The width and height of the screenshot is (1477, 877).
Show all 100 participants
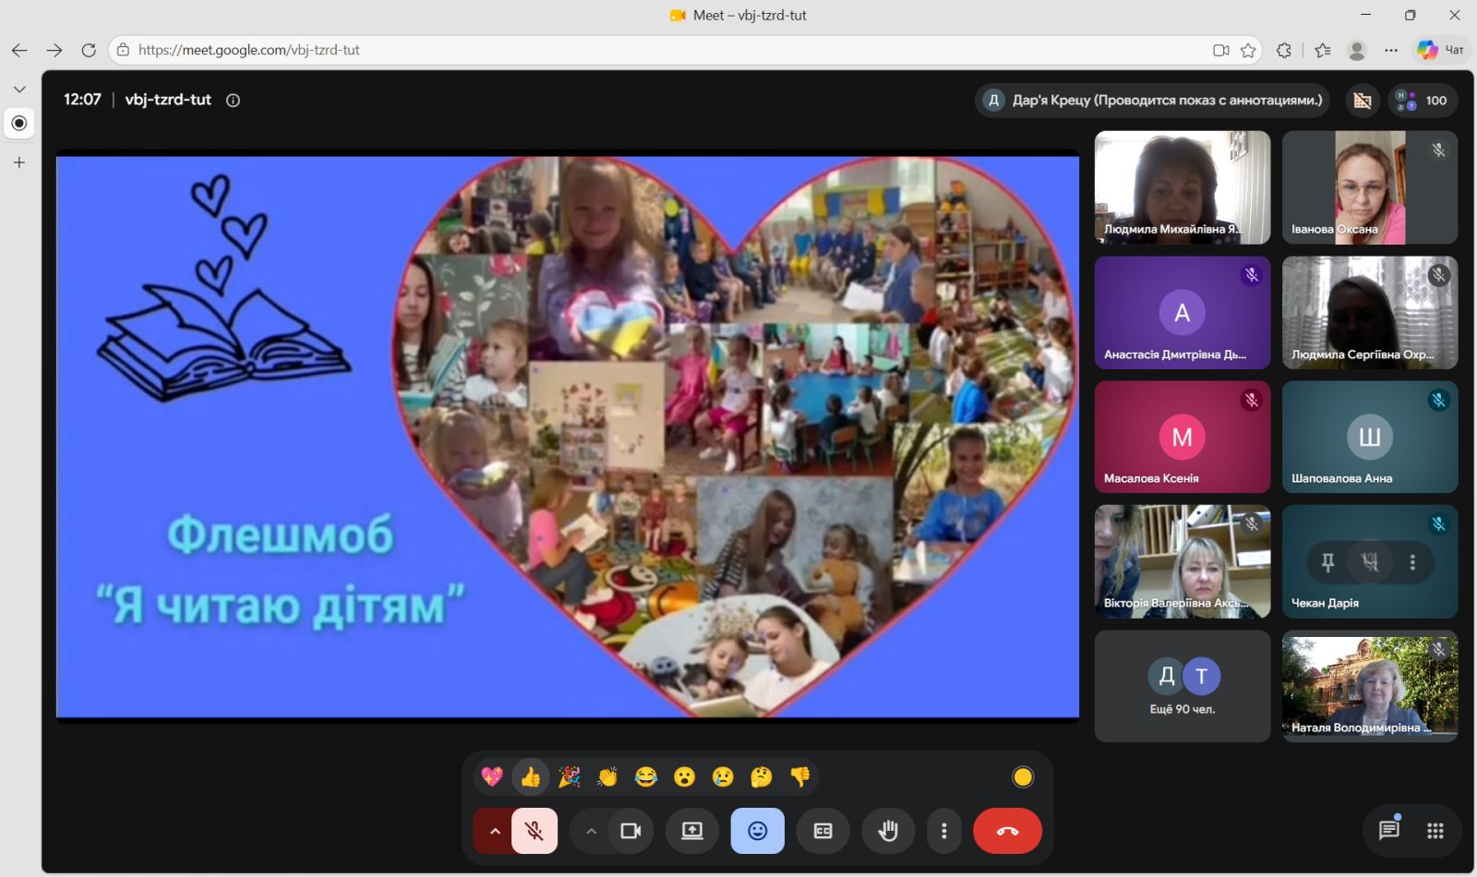pyautogui.click(x=1423, y=101)
